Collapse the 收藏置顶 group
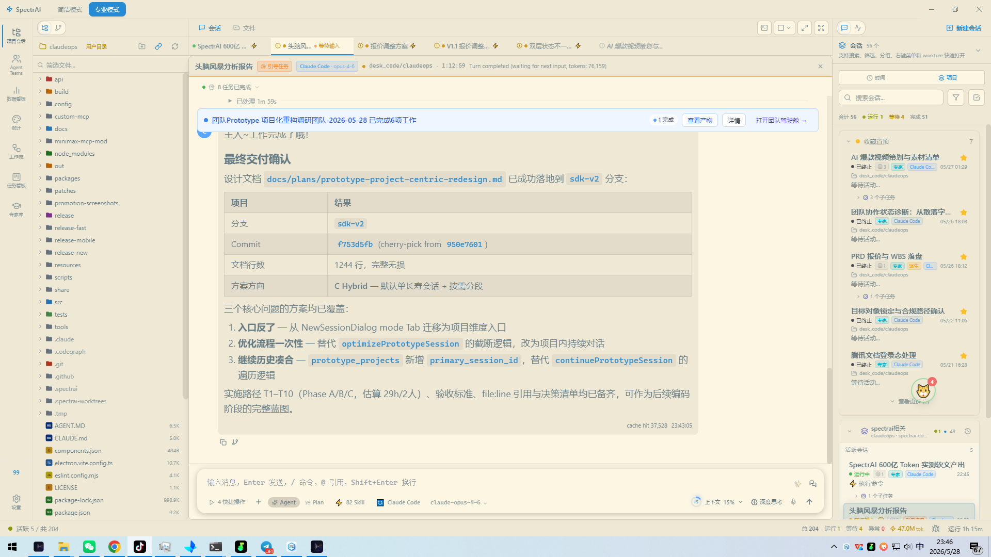The image size is (991, 557). tap(849, 141)
